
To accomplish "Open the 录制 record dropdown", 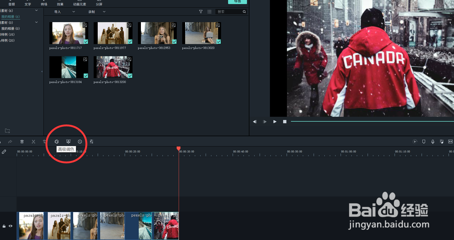I will (97, 12).
